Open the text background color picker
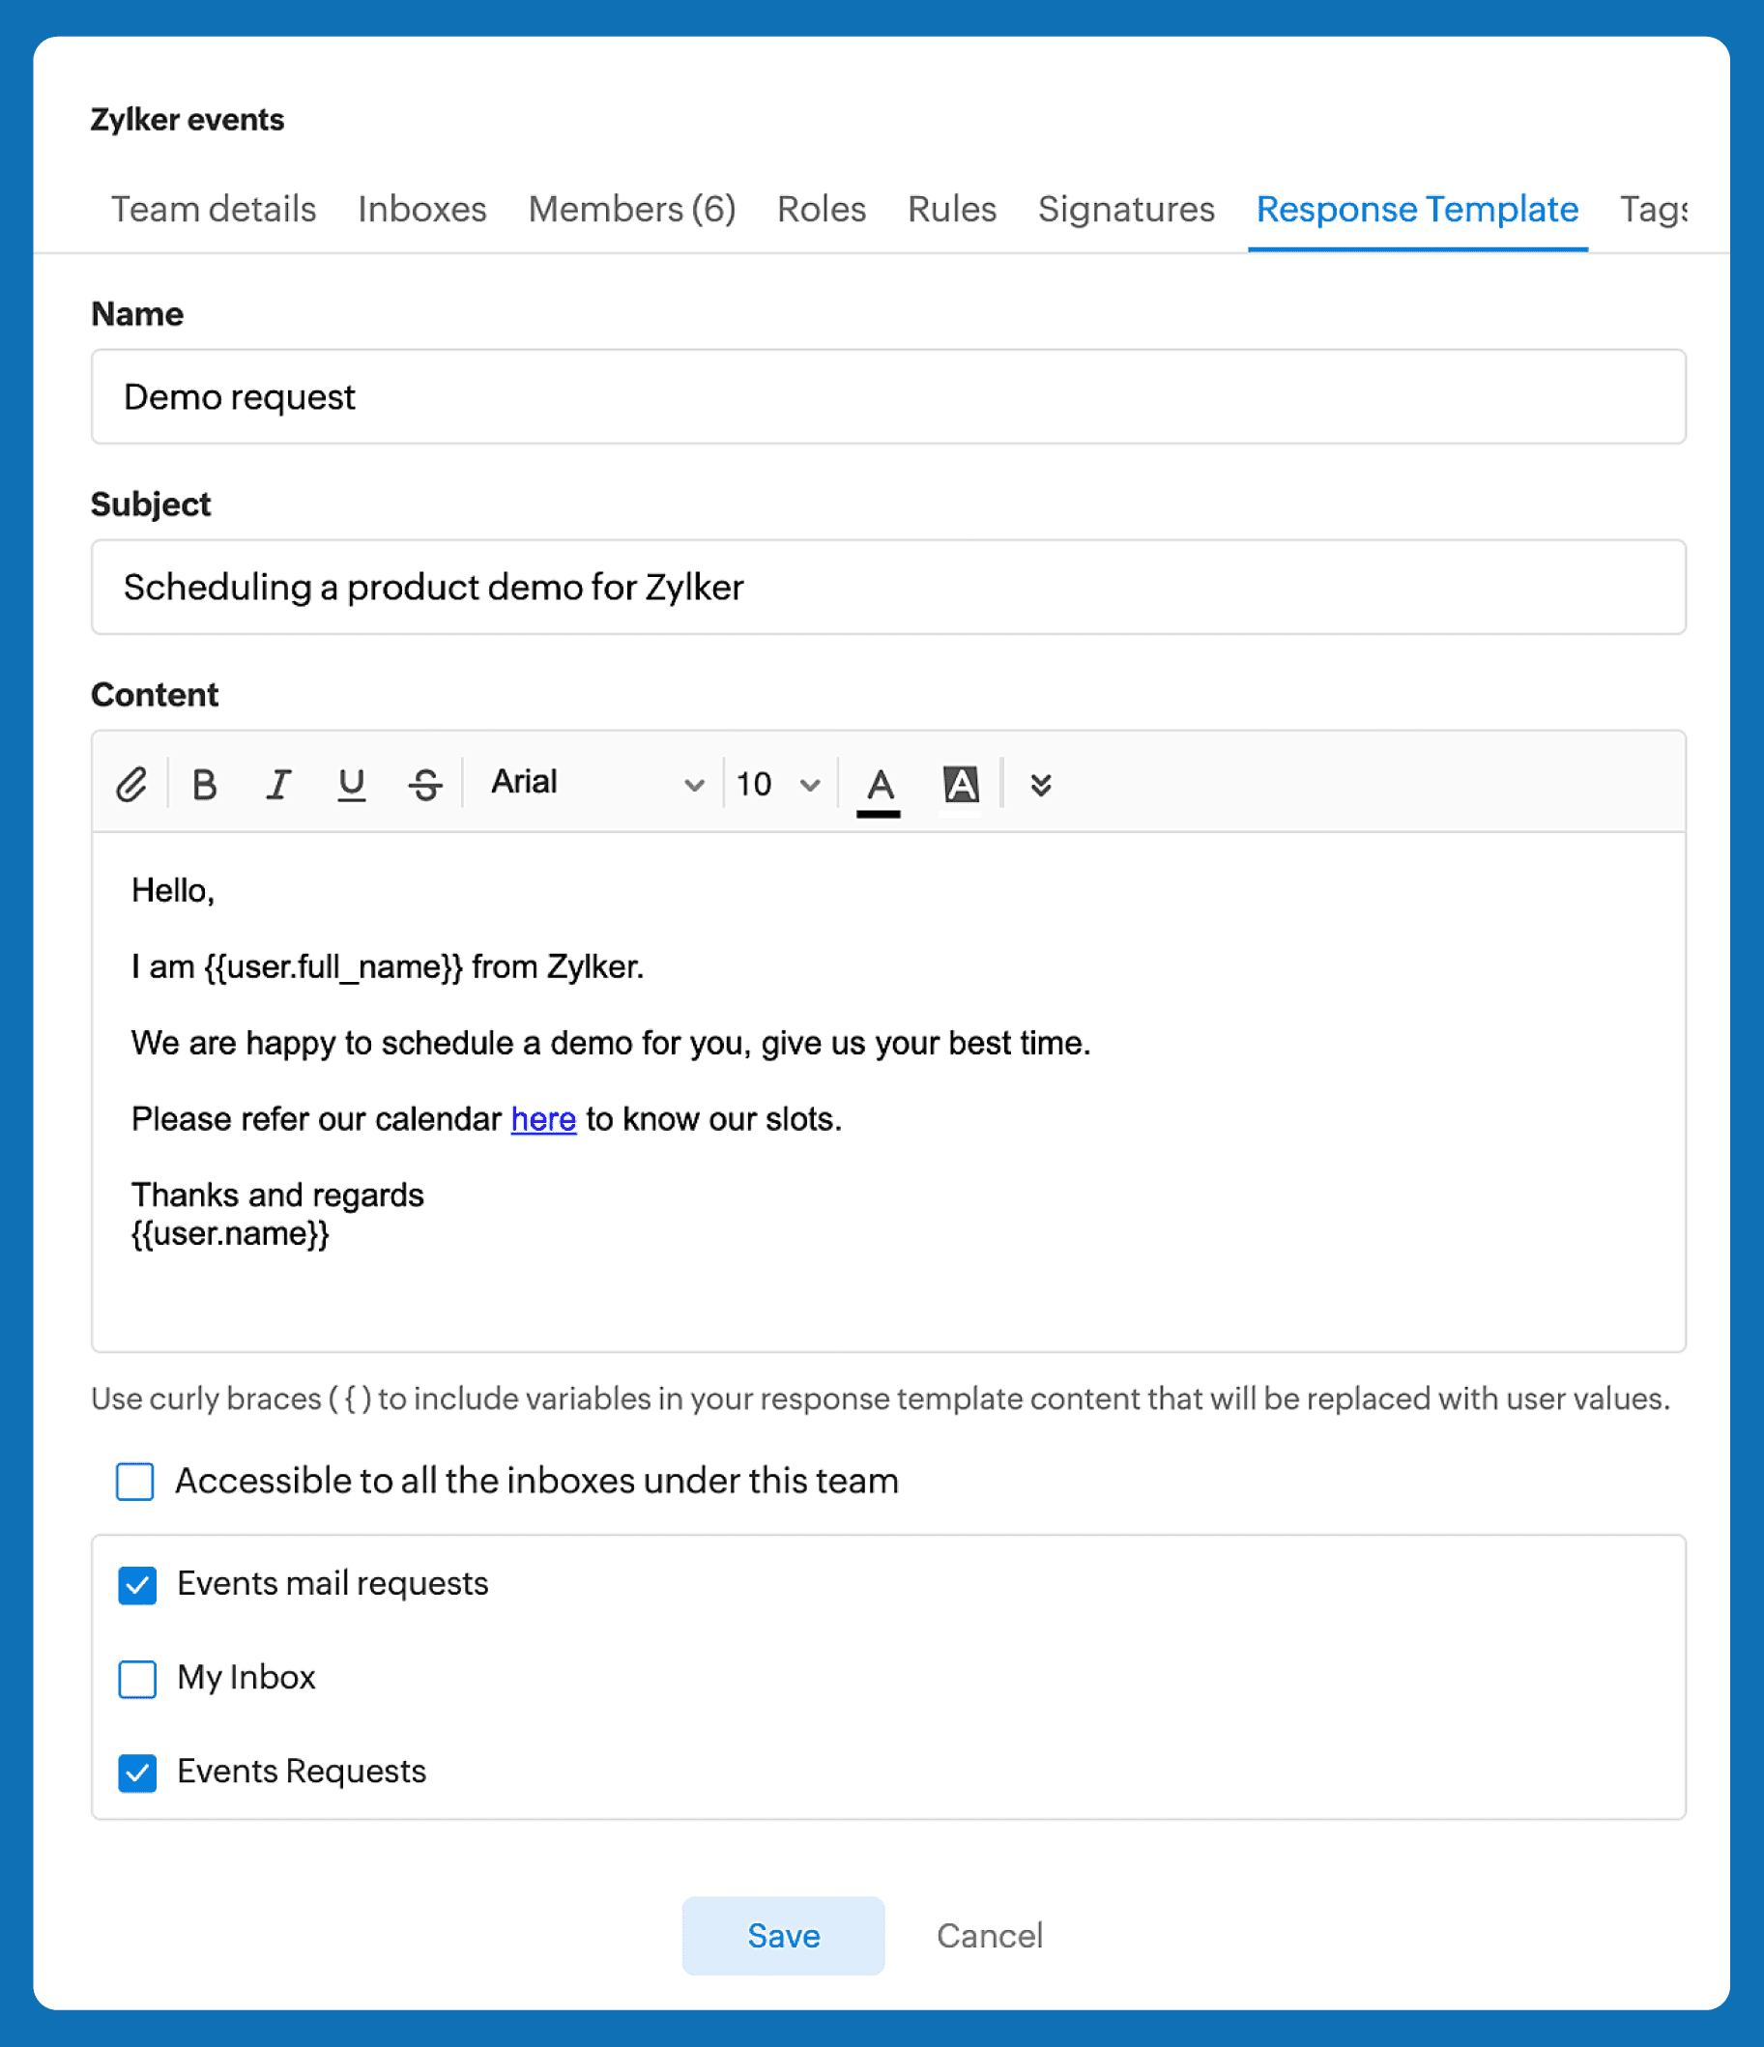This screenshot has height=2047, width=1764. 962,785
